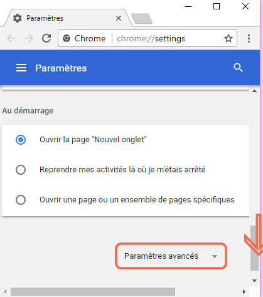This screenshot has width=263, height=297.
Task: Click the Chrome site info icon
Action: 67,38
